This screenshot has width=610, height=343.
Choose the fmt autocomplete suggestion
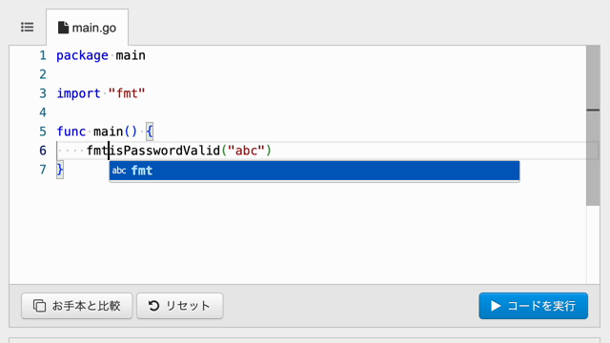pyautogui.click(x=315, y=171)
